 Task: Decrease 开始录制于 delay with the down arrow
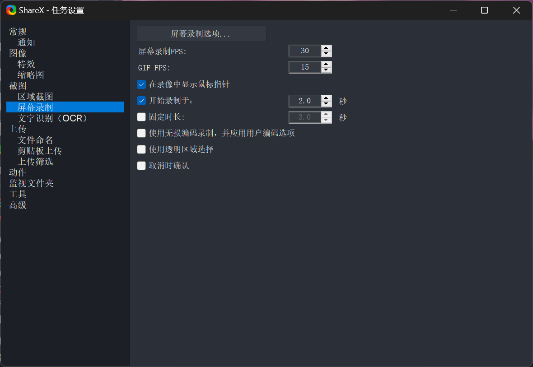(326, 104)
